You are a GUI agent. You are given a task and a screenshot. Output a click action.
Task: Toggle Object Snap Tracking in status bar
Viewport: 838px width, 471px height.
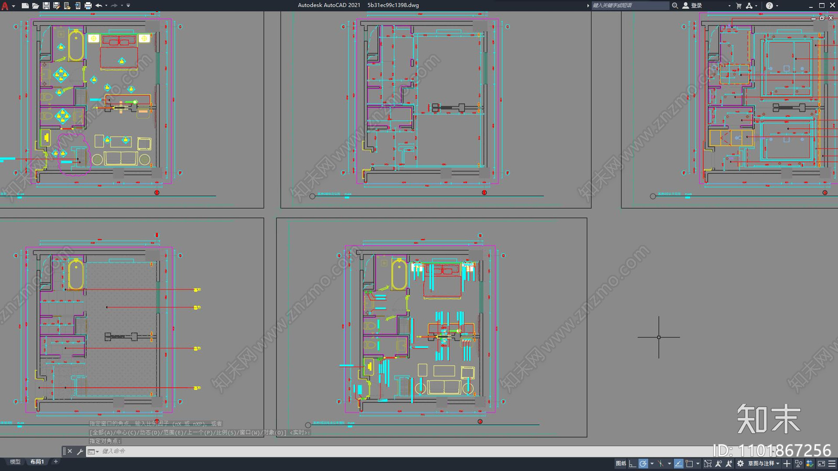[679, 464]
